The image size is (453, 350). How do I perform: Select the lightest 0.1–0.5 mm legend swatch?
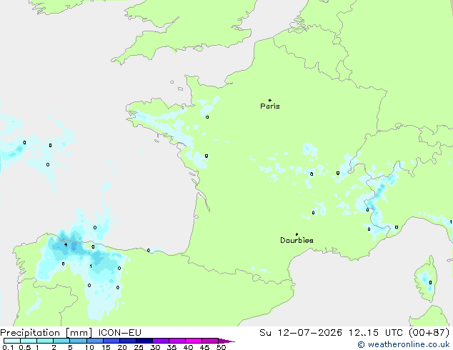pyautogui.click(x=12, y=341)
